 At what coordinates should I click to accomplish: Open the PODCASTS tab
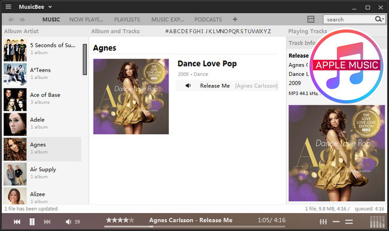click(208, 20)
